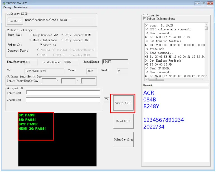The width and height of the screenshot is (216, 172).
Task: Open the Permissions menu
Action: coord(20,8)
